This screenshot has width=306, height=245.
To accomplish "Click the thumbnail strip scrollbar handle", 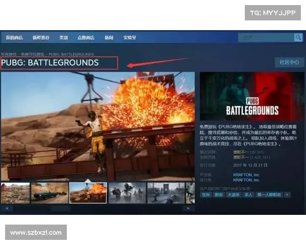I will click(x=60, y=208).
